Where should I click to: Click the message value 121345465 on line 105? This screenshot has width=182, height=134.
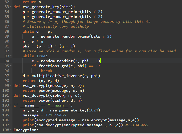[x=56, y=115]
